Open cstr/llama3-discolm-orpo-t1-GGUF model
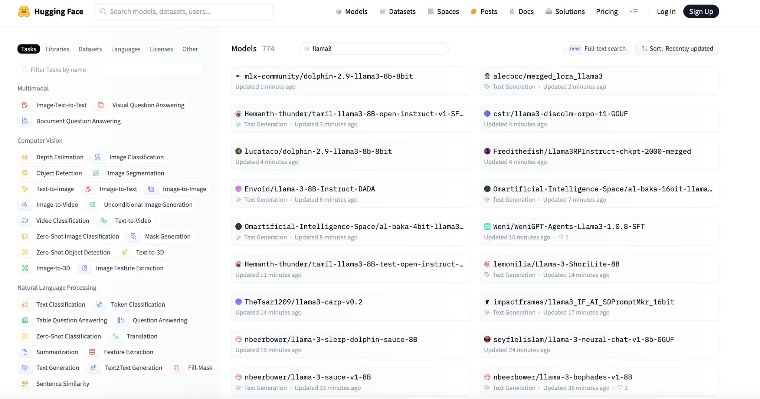This screenshot has height=399, width=760. point(599,119)
